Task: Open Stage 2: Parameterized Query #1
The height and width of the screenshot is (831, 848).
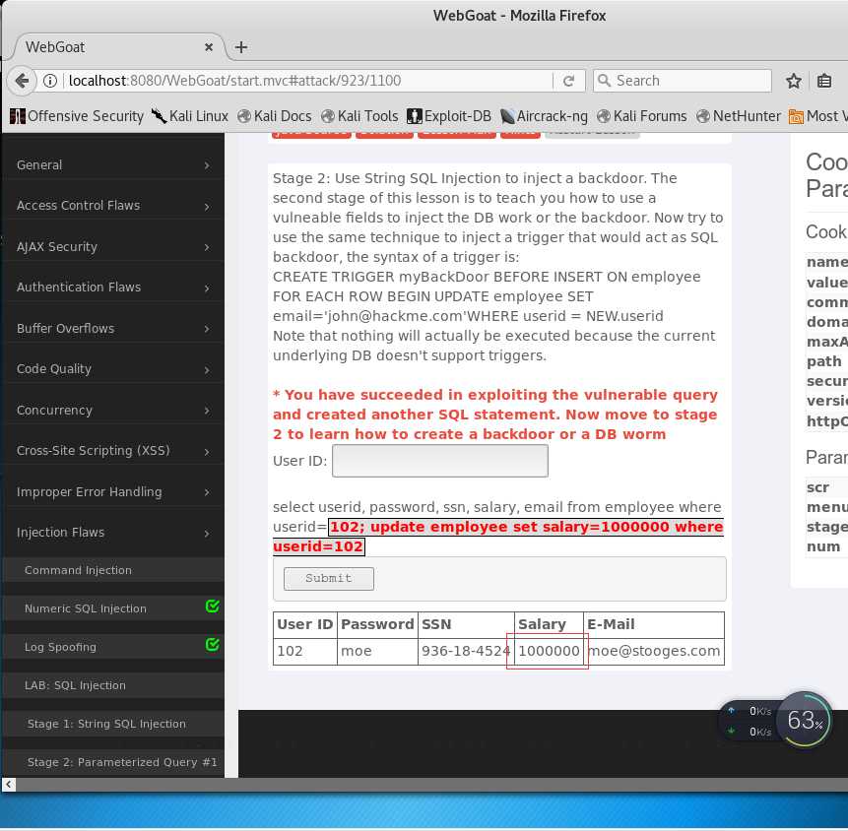Action: 113,762
